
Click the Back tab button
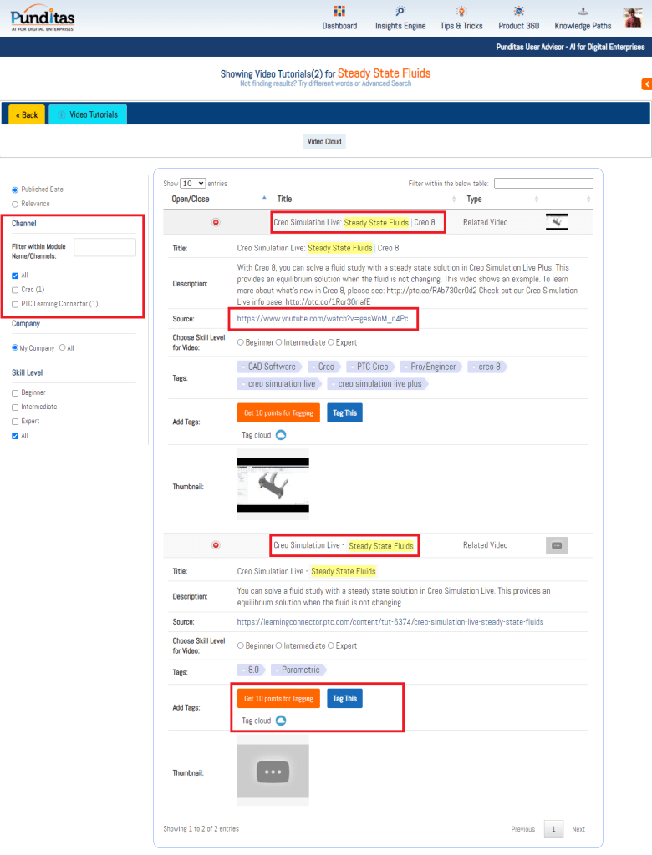27,114
